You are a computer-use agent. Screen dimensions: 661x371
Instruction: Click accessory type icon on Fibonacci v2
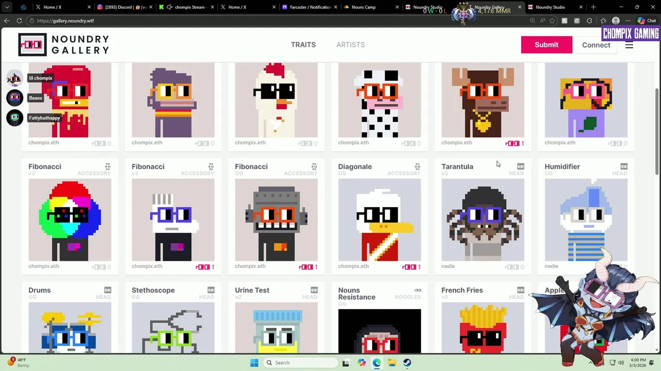211,166
